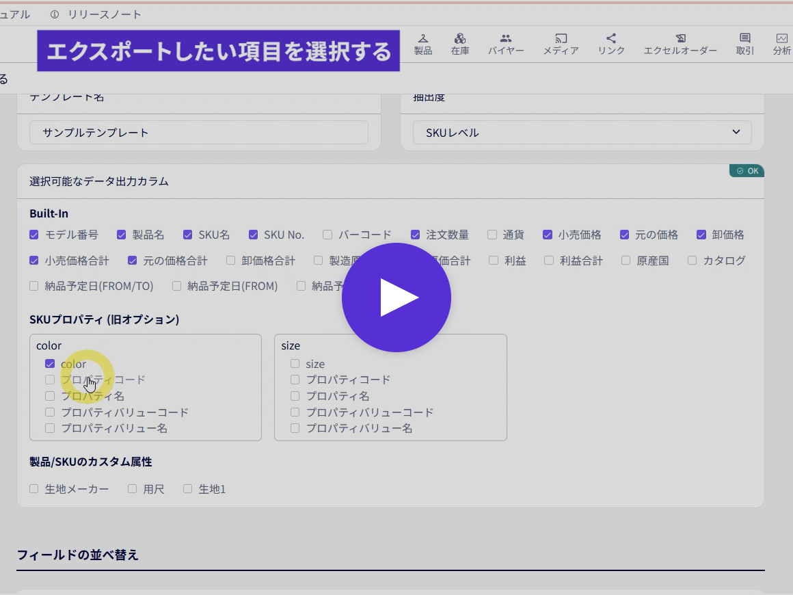Check the 卸価格合計 checkbox
The image size is (793, 595).
[x=231, y=261]
